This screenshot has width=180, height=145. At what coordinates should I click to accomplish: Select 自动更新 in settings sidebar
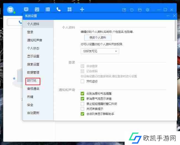click(x=38, y=113)
